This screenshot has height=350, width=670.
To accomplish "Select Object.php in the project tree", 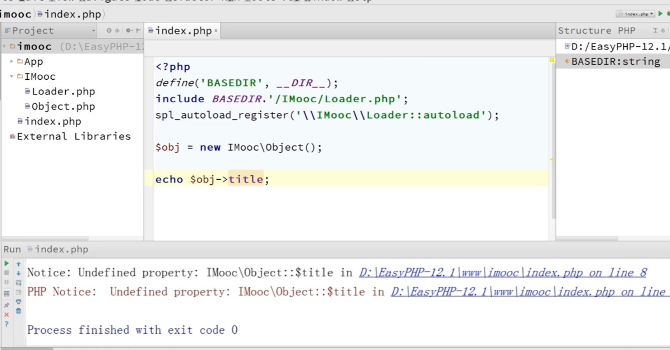I will pos(60,106).
